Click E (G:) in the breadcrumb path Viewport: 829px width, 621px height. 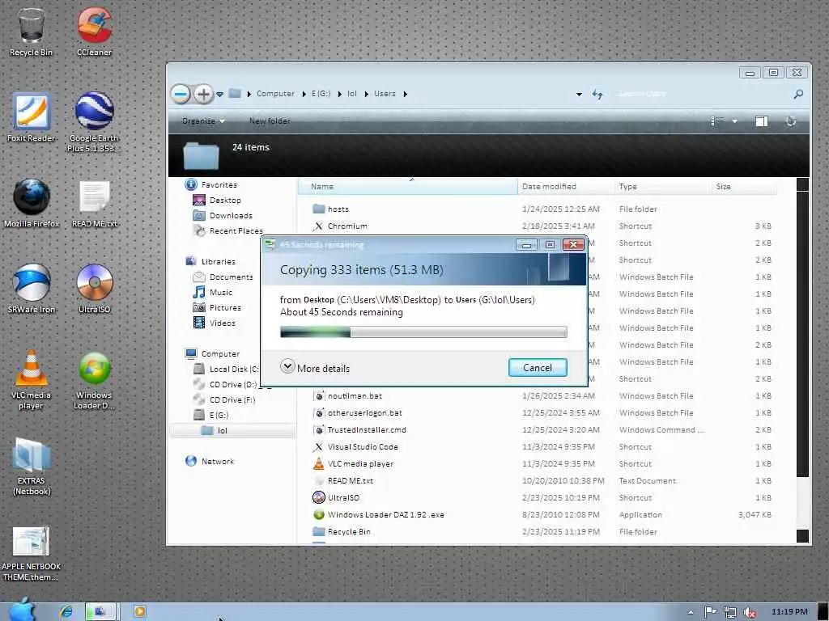point(321,94)
